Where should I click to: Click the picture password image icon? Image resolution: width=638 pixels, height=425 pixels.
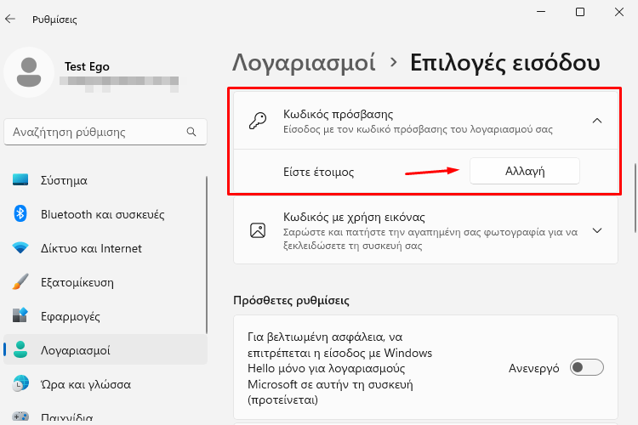[x=258, y=230]
